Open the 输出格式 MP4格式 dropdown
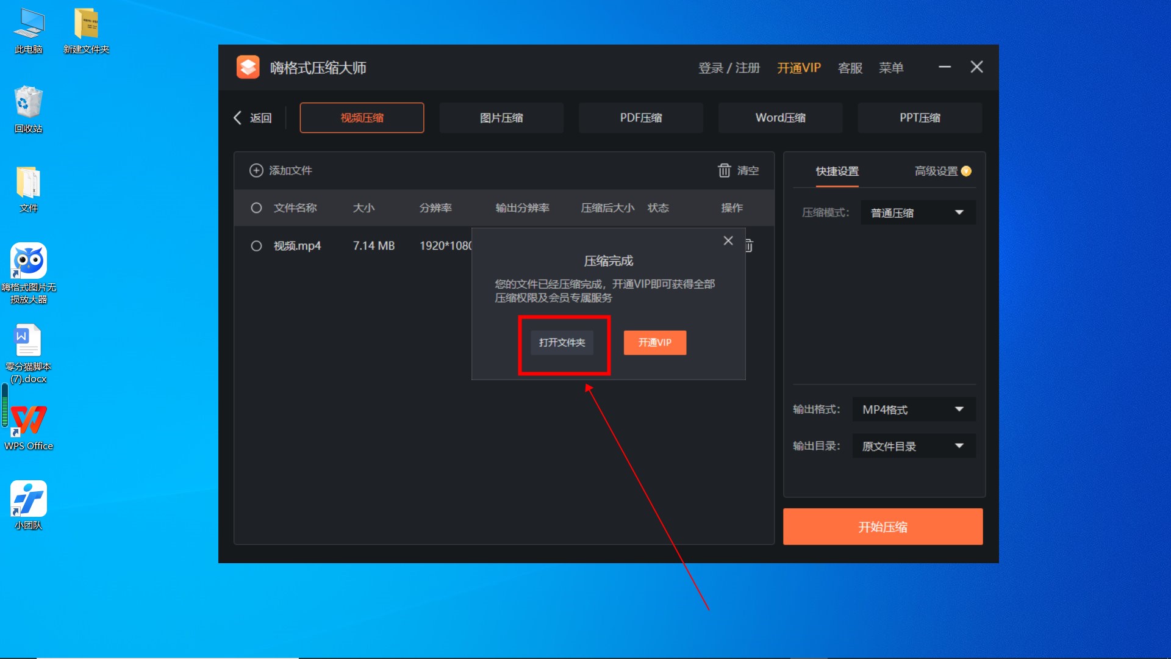 [x=914, y=409]
